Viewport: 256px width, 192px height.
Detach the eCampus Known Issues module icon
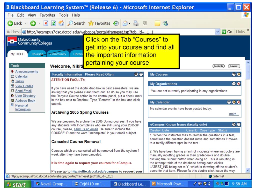(x=234, y=124)
